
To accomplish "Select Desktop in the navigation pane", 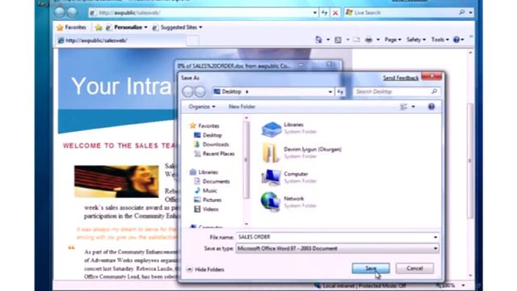I will pos(208,135).
